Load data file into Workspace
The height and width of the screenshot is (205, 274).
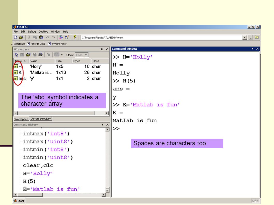(28, 55)
